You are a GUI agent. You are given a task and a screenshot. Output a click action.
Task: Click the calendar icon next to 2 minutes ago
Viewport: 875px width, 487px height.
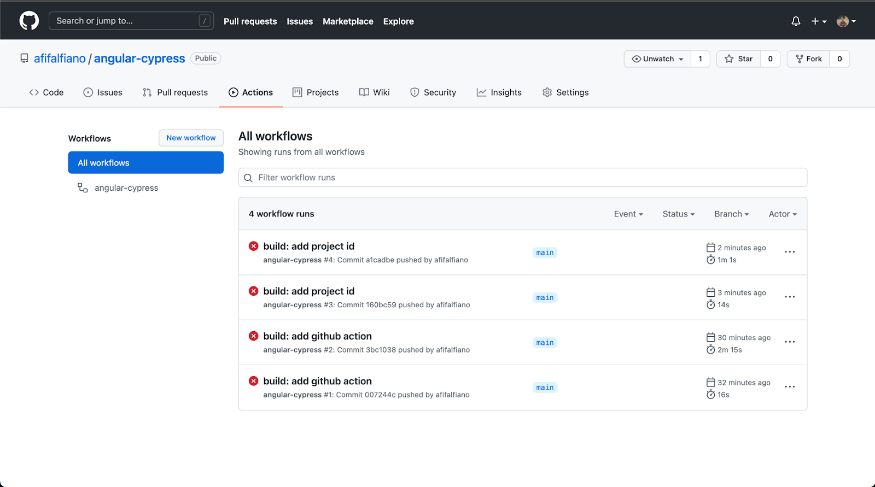click(711, 248)
